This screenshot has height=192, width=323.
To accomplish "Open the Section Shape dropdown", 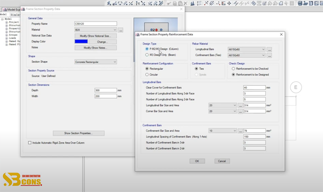I will tap(95, 62).
